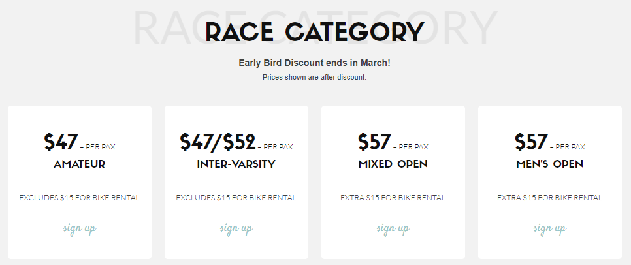
Task: Click Amateur's excludes $15 bike rental note
Action: pyautogui.click(x=80, y=198)
